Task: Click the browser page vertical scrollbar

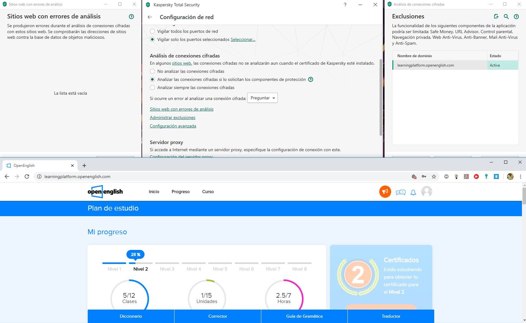Action: (x=524, y=196)
